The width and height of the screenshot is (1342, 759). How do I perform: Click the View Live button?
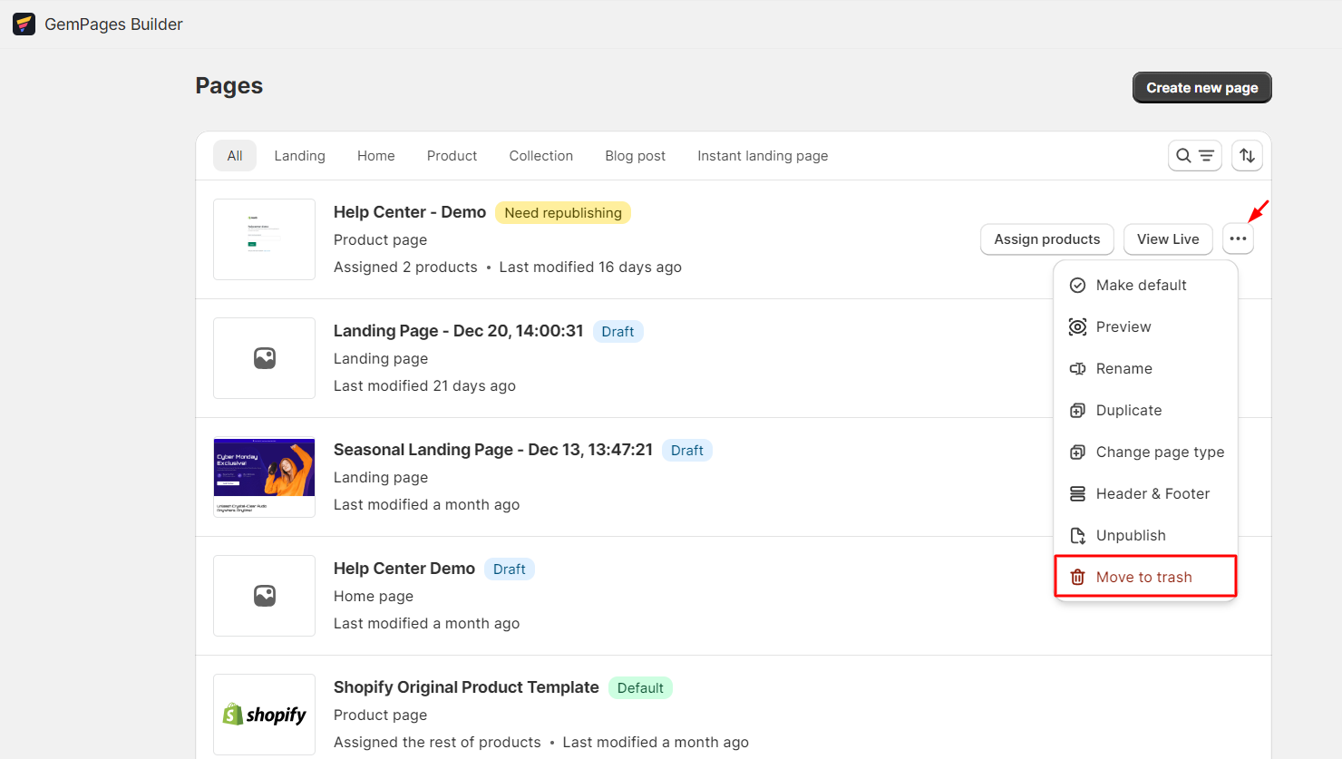pyautogui.click(x=1167, y=239)
